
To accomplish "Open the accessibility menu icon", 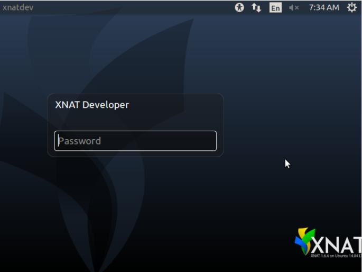I will [x=239, y=7].
